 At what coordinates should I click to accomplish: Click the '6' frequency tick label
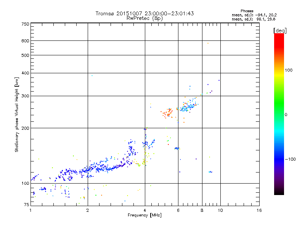tap(178, 210)
